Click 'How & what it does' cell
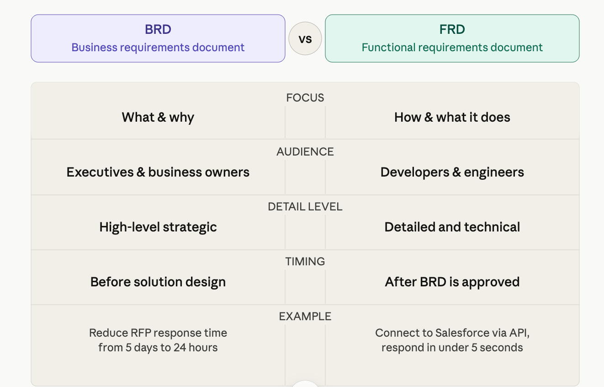 point(452,118)
